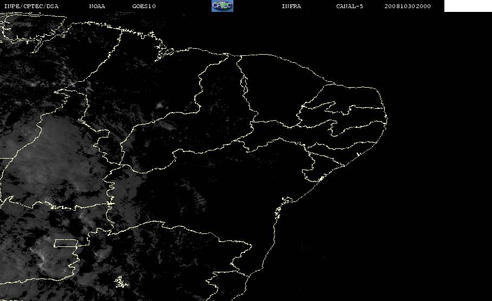Select the CANAL-5 channel label
The image size is (492, 301).
pos(349,6)
